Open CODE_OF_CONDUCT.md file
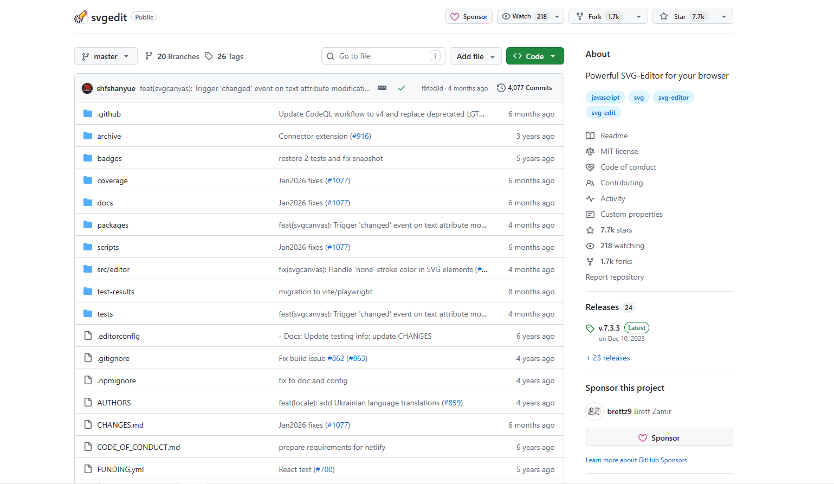Screen dimensions: 834x484 coord(139,447)
